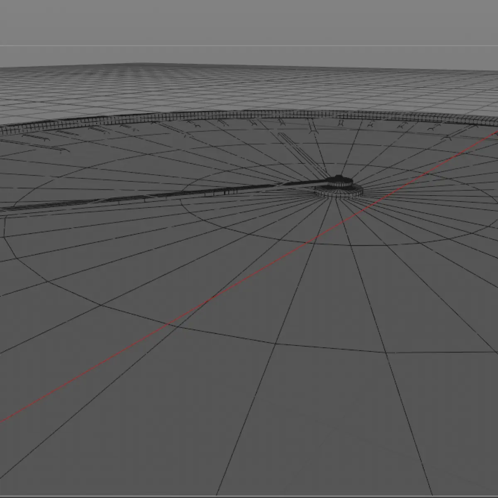
Task: Click the red axis line
Action: click(249, 276)
